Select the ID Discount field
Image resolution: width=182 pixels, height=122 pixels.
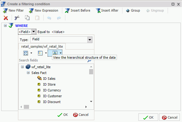(x=52, y=102)
